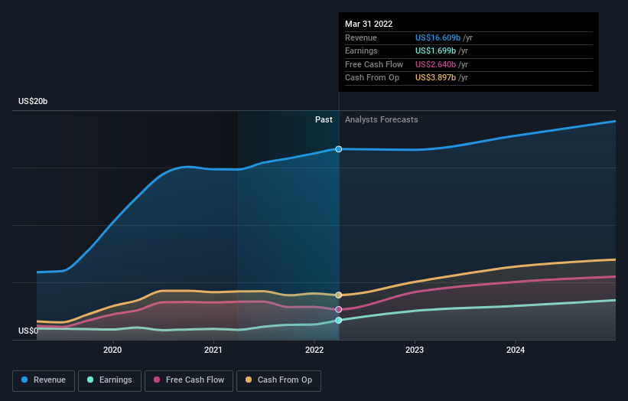
Task: Click the pink Free Cash Flow legend dot
Action: [157, 380]
